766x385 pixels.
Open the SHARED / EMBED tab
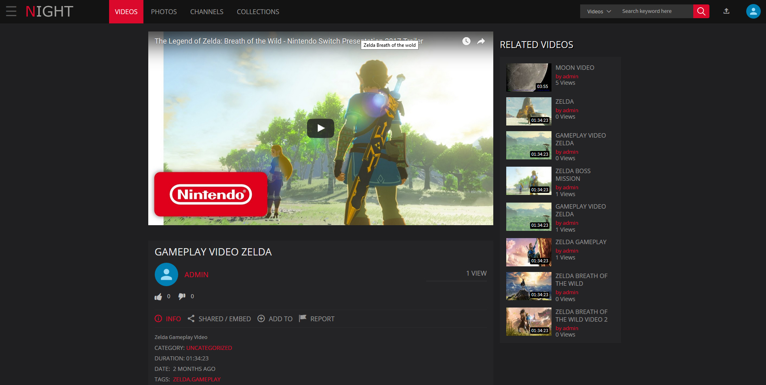click(x=225, y=319)
